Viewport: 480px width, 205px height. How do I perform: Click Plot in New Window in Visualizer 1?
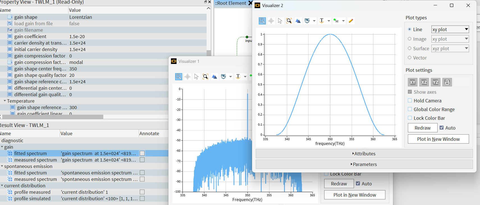pos(355,195)
